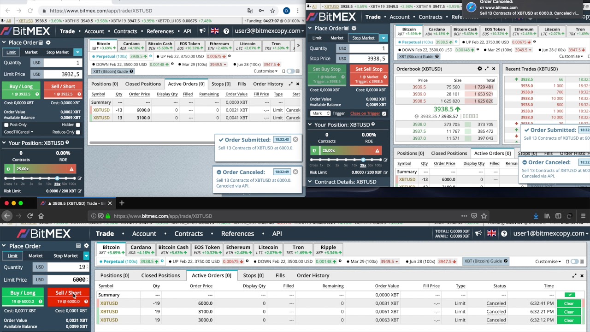Open a new tab in Firefox
The image size is (590, 332).
click(122, 203)
